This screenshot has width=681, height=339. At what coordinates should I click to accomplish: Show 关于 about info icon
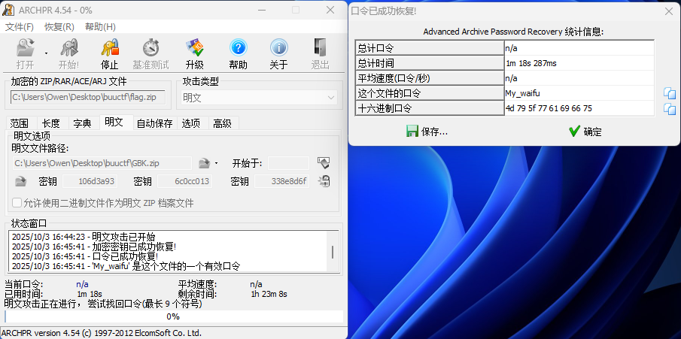point(279,48)
